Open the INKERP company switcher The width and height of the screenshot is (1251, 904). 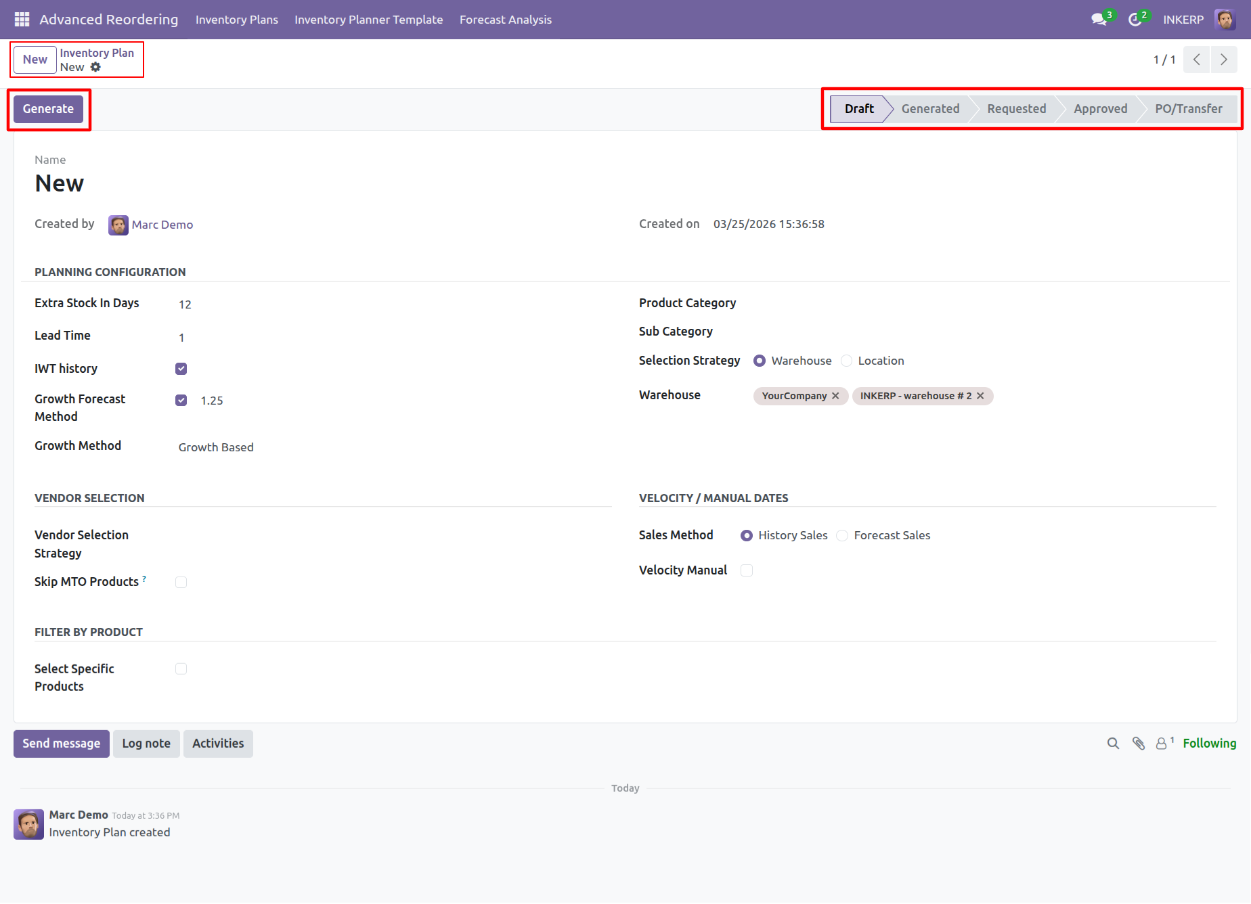click(x=1183, y=20)
